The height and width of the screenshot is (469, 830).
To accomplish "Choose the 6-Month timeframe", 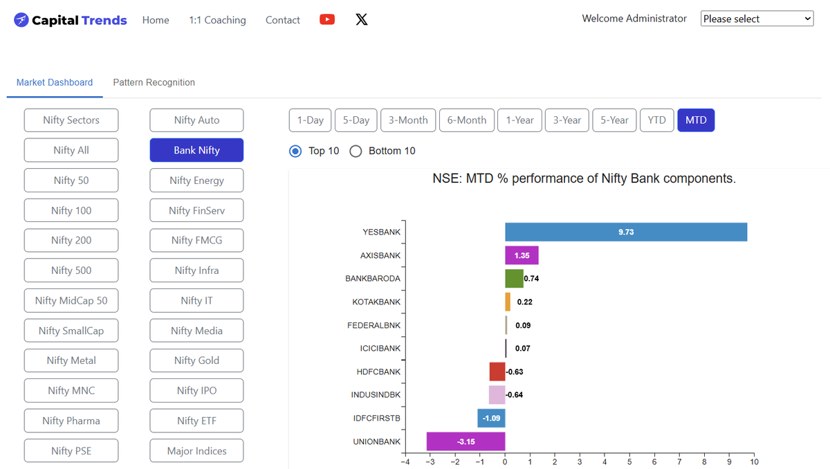I will pos(467,120).
